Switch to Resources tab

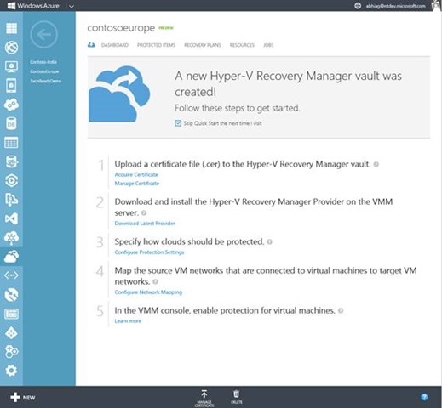[242, 45]
